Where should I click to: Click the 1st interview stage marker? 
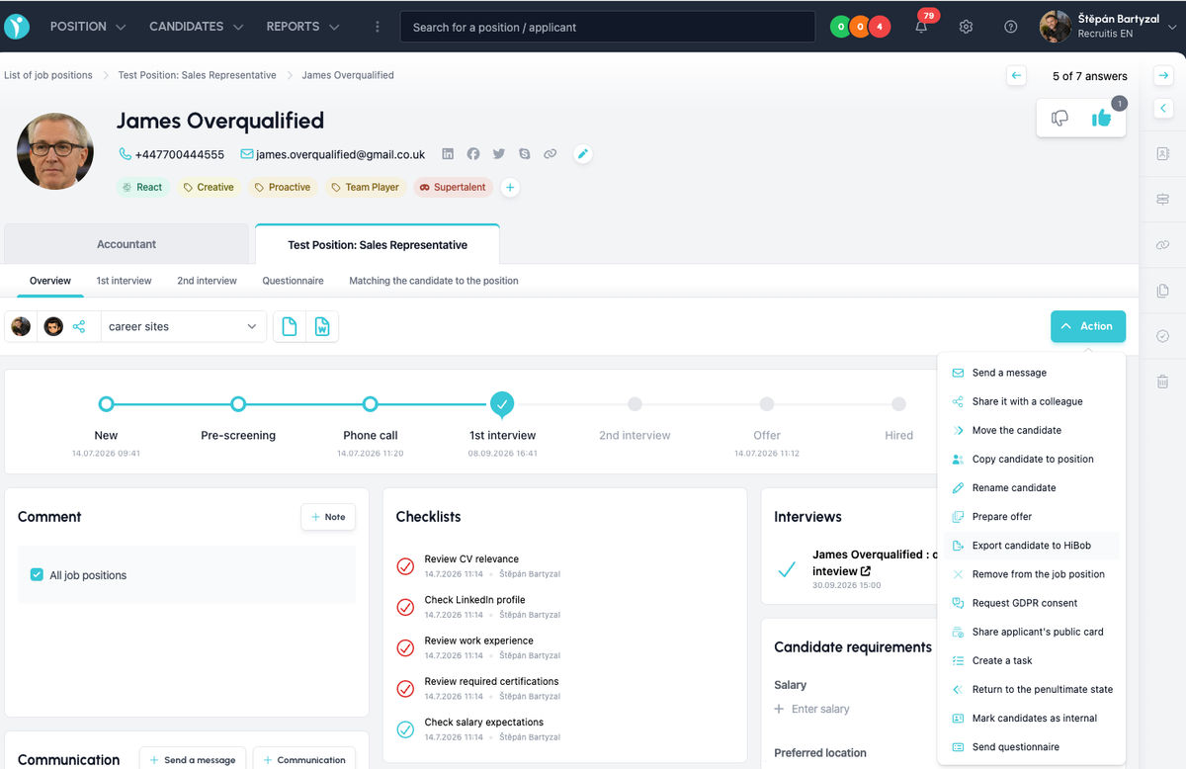(502, 403)
